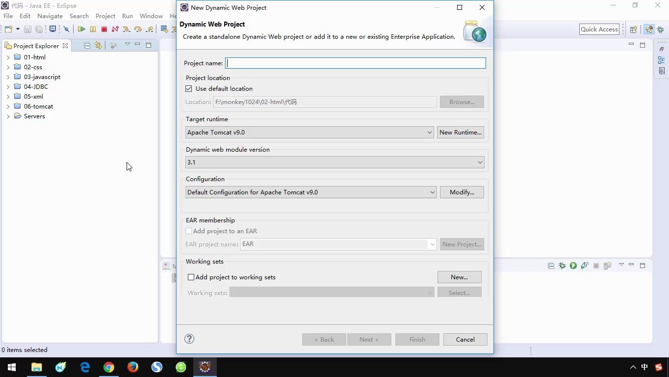Click the Save toolbar icon
The width and height of the screenshot is (669, 377).
coord(27,29)
